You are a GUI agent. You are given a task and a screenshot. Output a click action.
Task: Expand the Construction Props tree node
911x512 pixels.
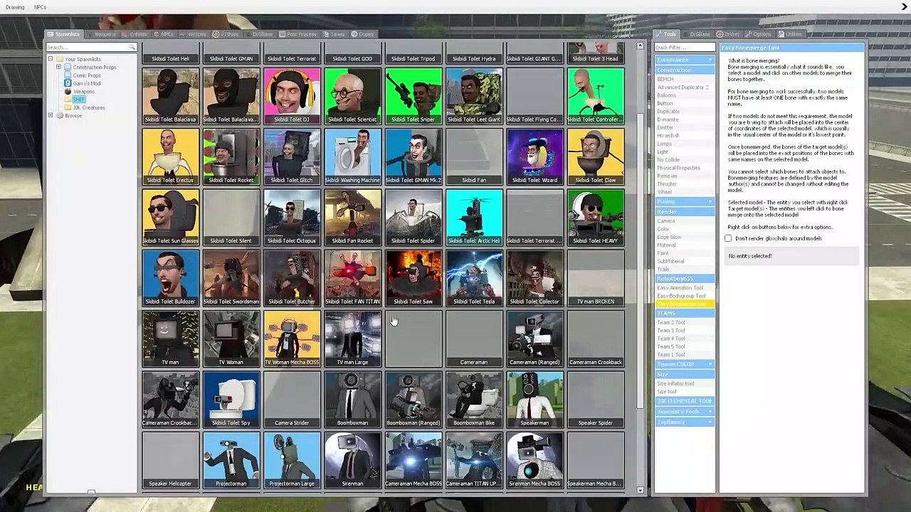tap(58, 67)
